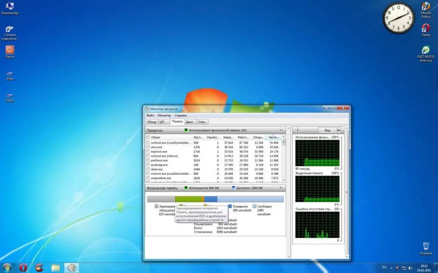
Task: Click the Вид button
Action: pos(327,130)
